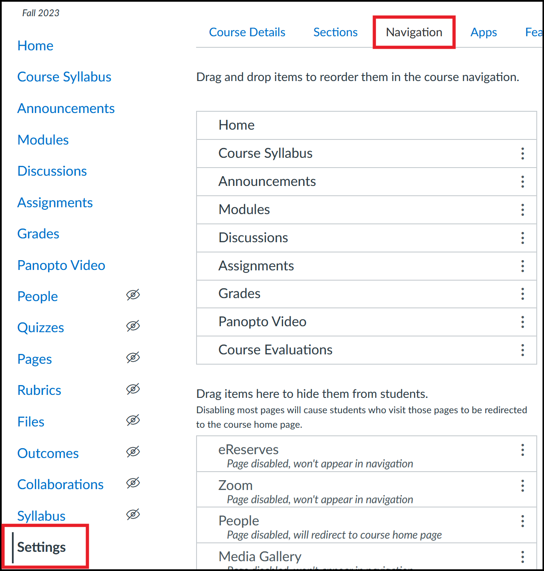Open the Sections tab
The image size is (544, 571).
[x=336, y=32]
